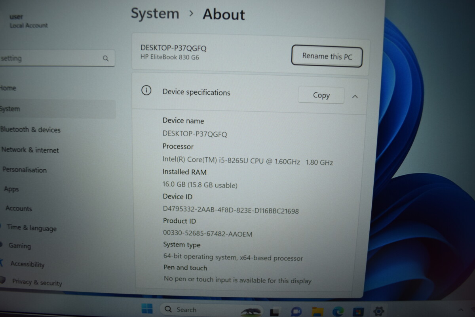Open File Explorer from the taskbar

318,311
